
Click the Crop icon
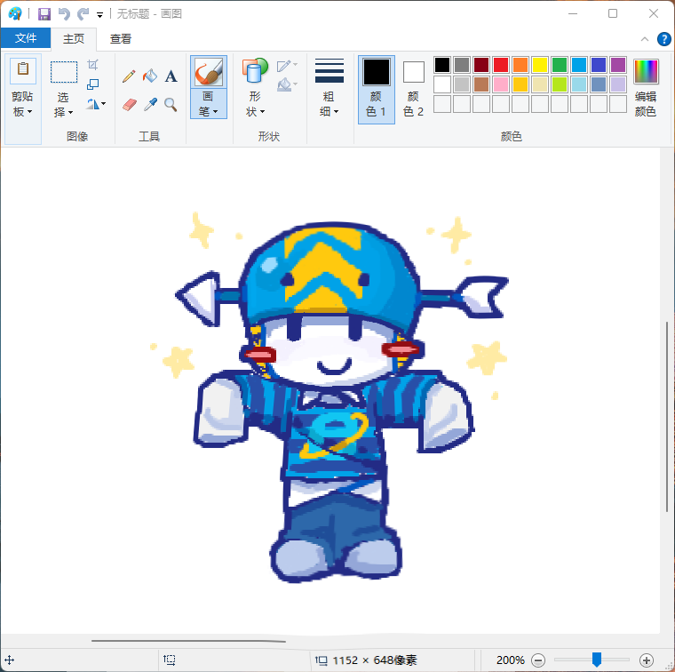tap(92, 65)
